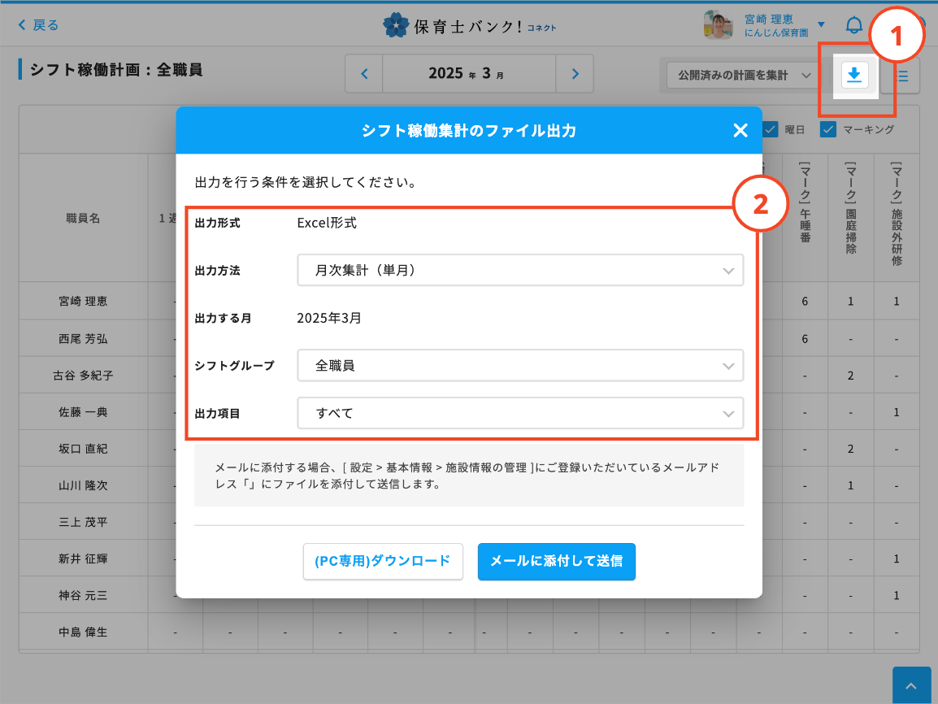
Task: Open the 出力項目 dropdown
Action: (520, 413)
